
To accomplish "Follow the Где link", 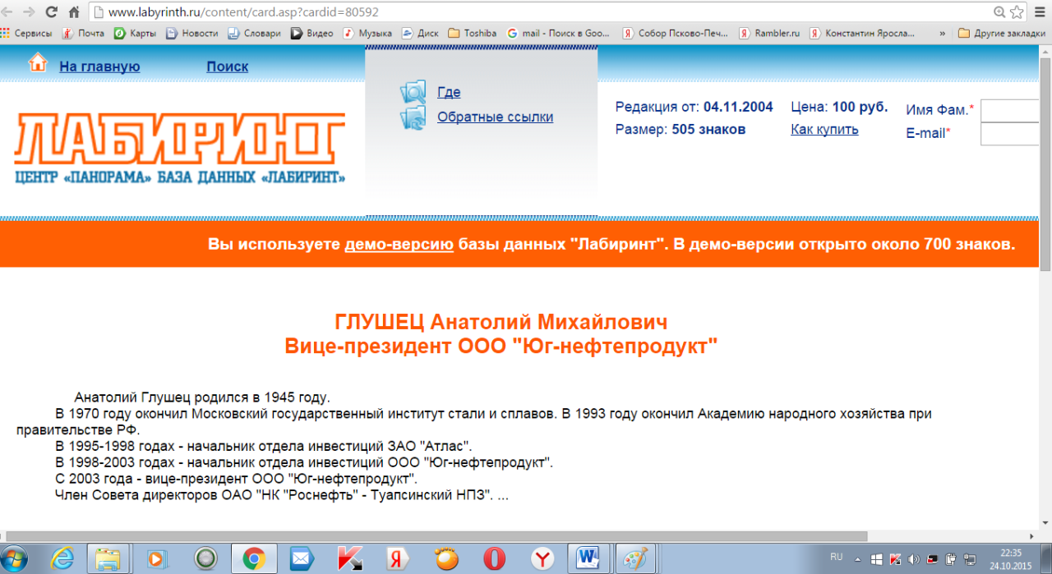I will tap(449, 92).
